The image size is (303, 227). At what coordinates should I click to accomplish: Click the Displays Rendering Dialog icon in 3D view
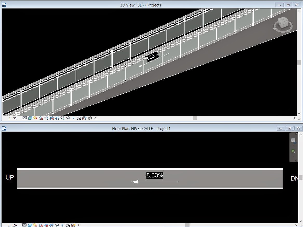pyautogui.click(x=46, y=118)
